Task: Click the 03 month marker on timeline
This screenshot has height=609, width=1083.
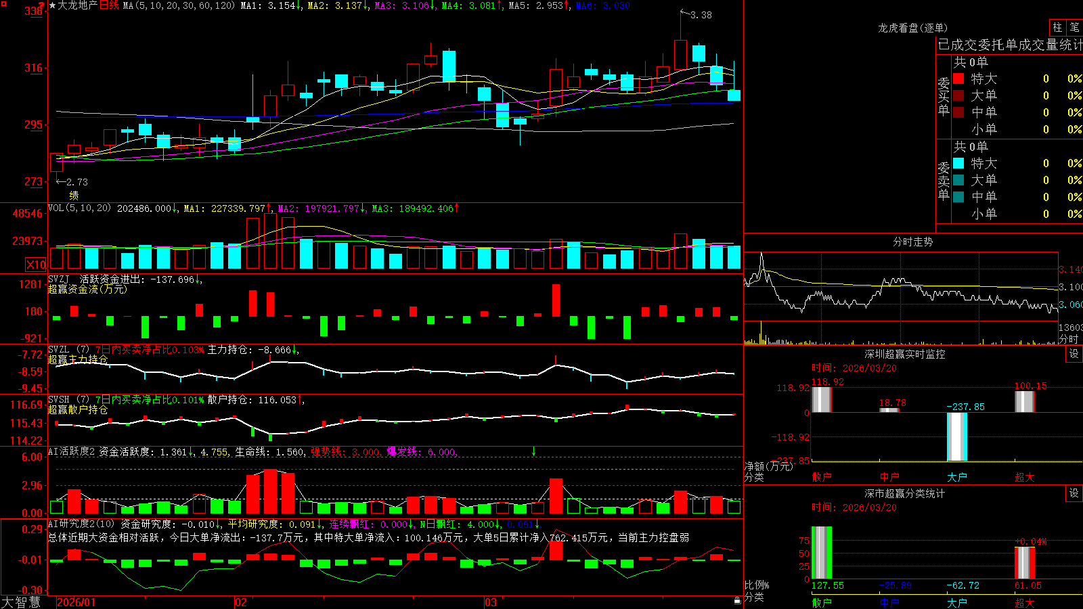Action: point(491,602)
